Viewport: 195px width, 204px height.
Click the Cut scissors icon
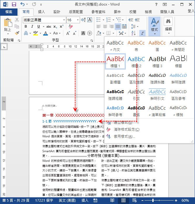coord(17,20)
